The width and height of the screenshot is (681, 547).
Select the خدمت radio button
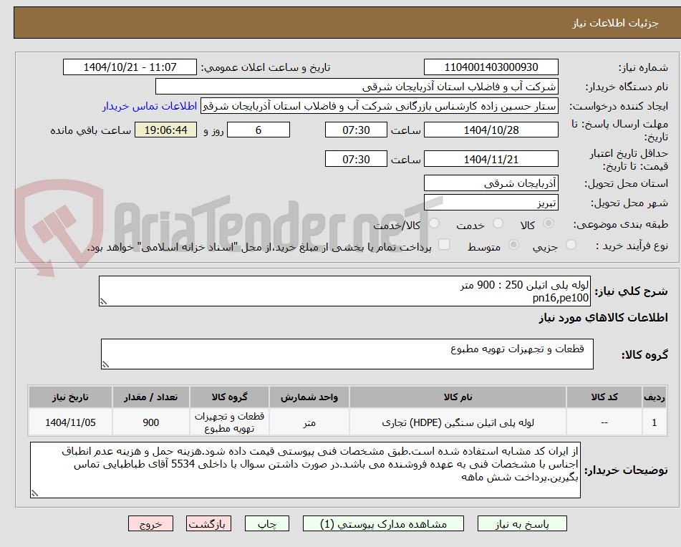coord(497,224)
